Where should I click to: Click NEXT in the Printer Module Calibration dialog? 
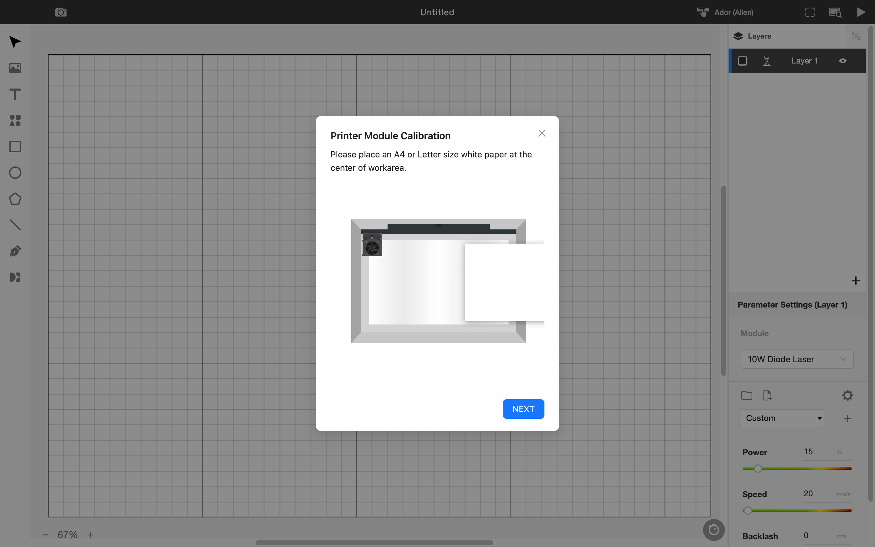pyautogui.click(x=523, y=409)
